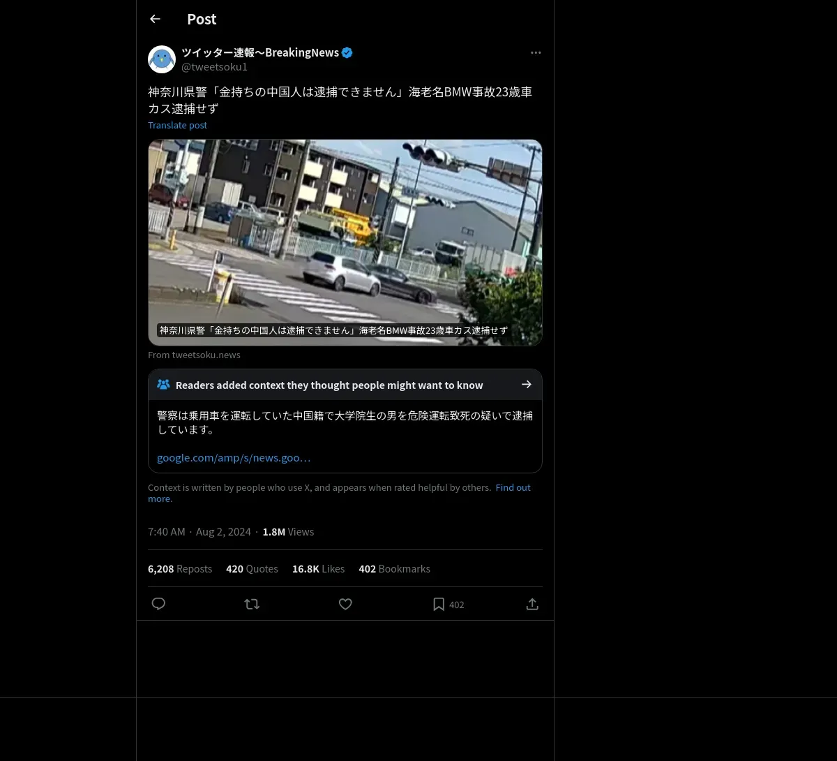View the 420 Quotes list
837x761 pixels.
pos(252,569)
